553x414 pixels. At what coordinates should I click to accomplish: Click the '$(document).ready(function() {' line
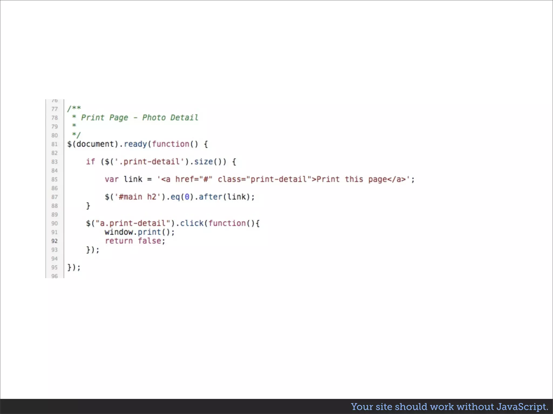[137, 144]
